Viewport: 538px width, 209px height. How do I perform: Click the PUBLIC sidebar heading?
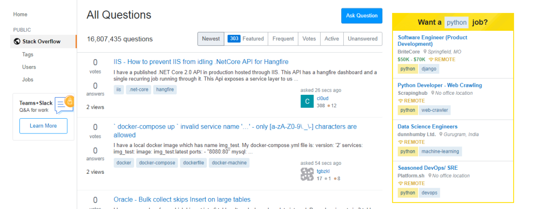click(x=22, y=30)
